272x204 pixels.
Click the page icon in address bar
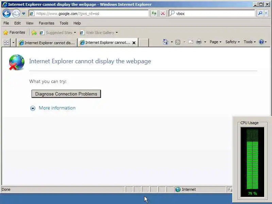point(32,14)
